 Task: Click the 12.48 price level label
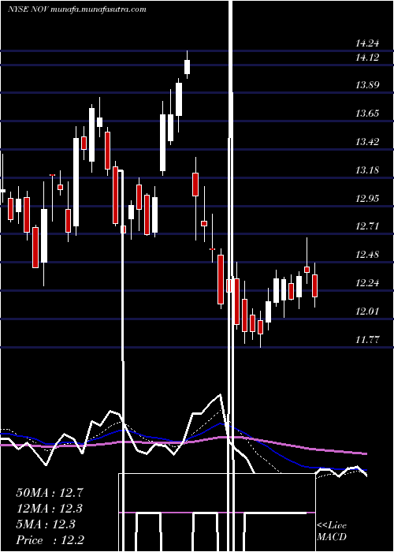(367, 255)
